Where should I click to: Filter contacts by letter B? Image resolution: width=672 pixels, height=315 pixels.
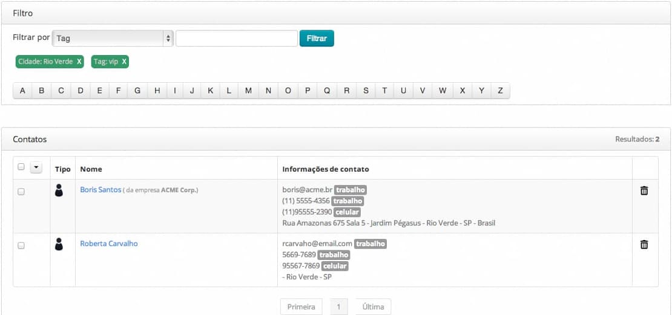(42, 91)
